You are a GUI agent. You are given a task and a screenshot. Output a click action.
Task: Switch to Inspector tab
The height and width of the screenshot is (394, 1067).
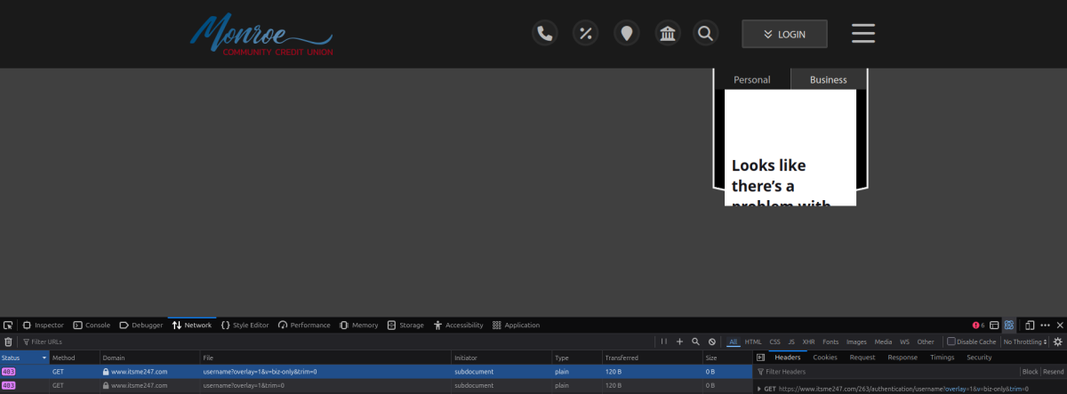[x=43, y=325]
